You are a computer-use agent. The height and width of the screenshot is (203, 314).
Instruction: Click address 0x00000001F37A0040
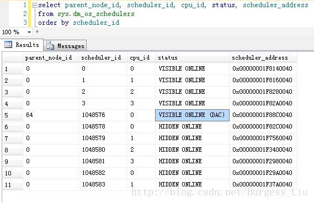[262, 184]
